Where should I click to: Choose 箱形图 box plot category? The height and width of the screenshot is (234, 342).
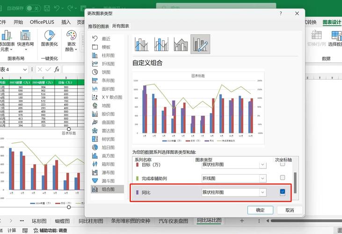[x=107, y=164]
